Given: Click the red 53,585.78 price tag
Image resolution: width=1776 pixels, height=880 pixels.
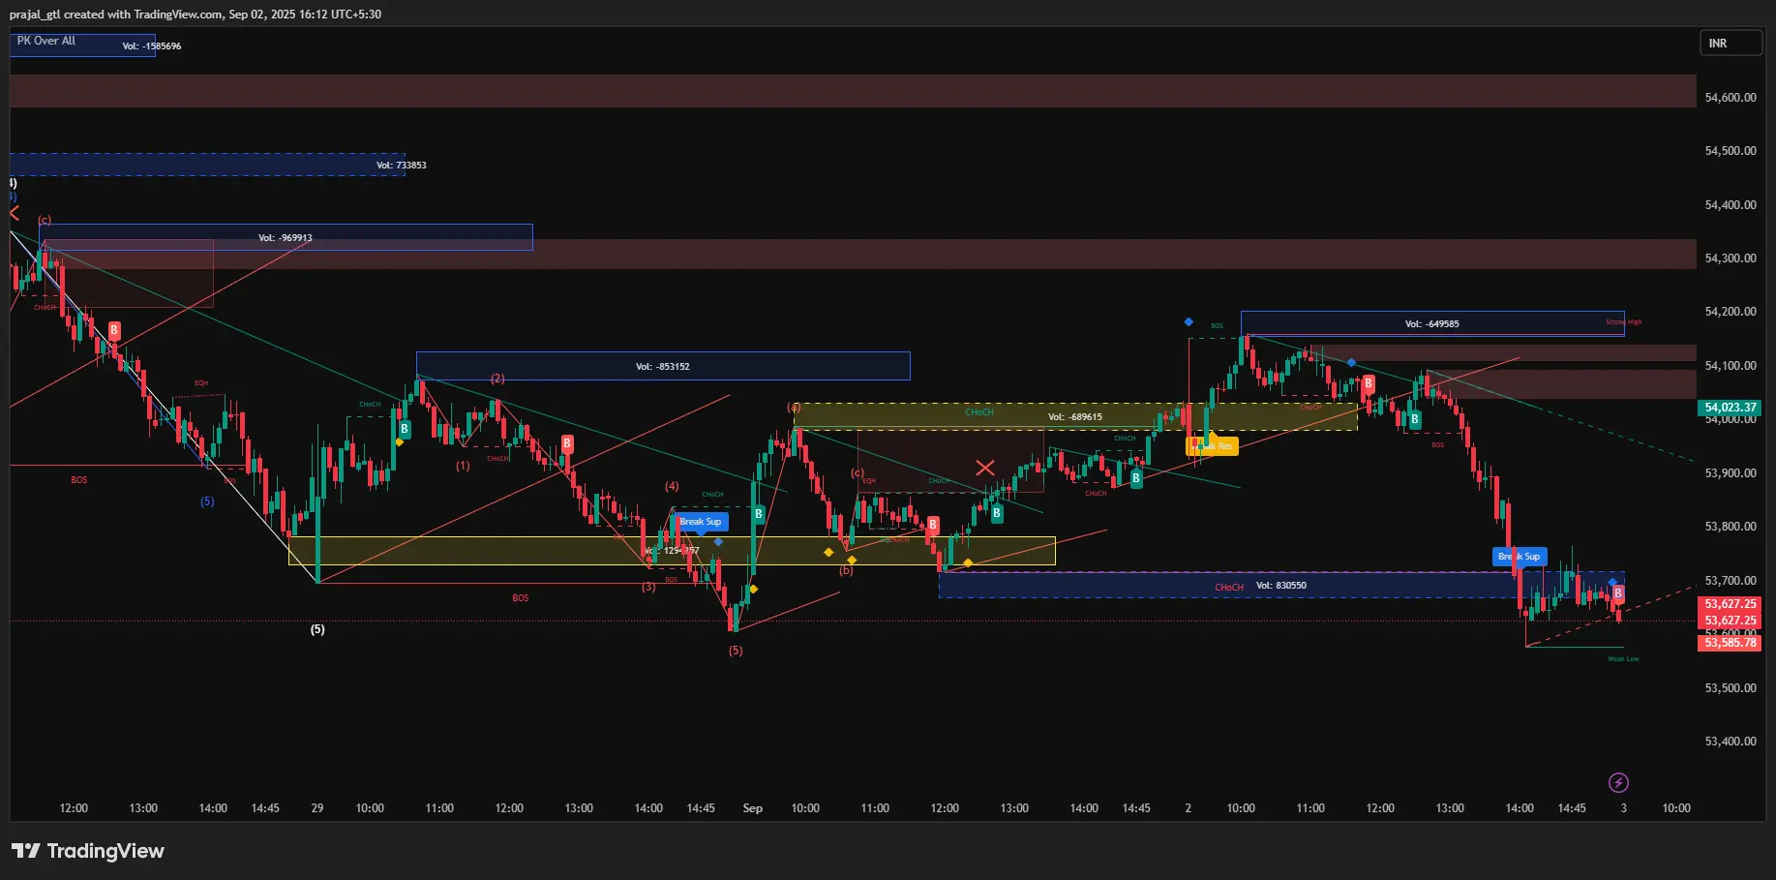Looking at the screenshot, I should tap(1730, 643).
